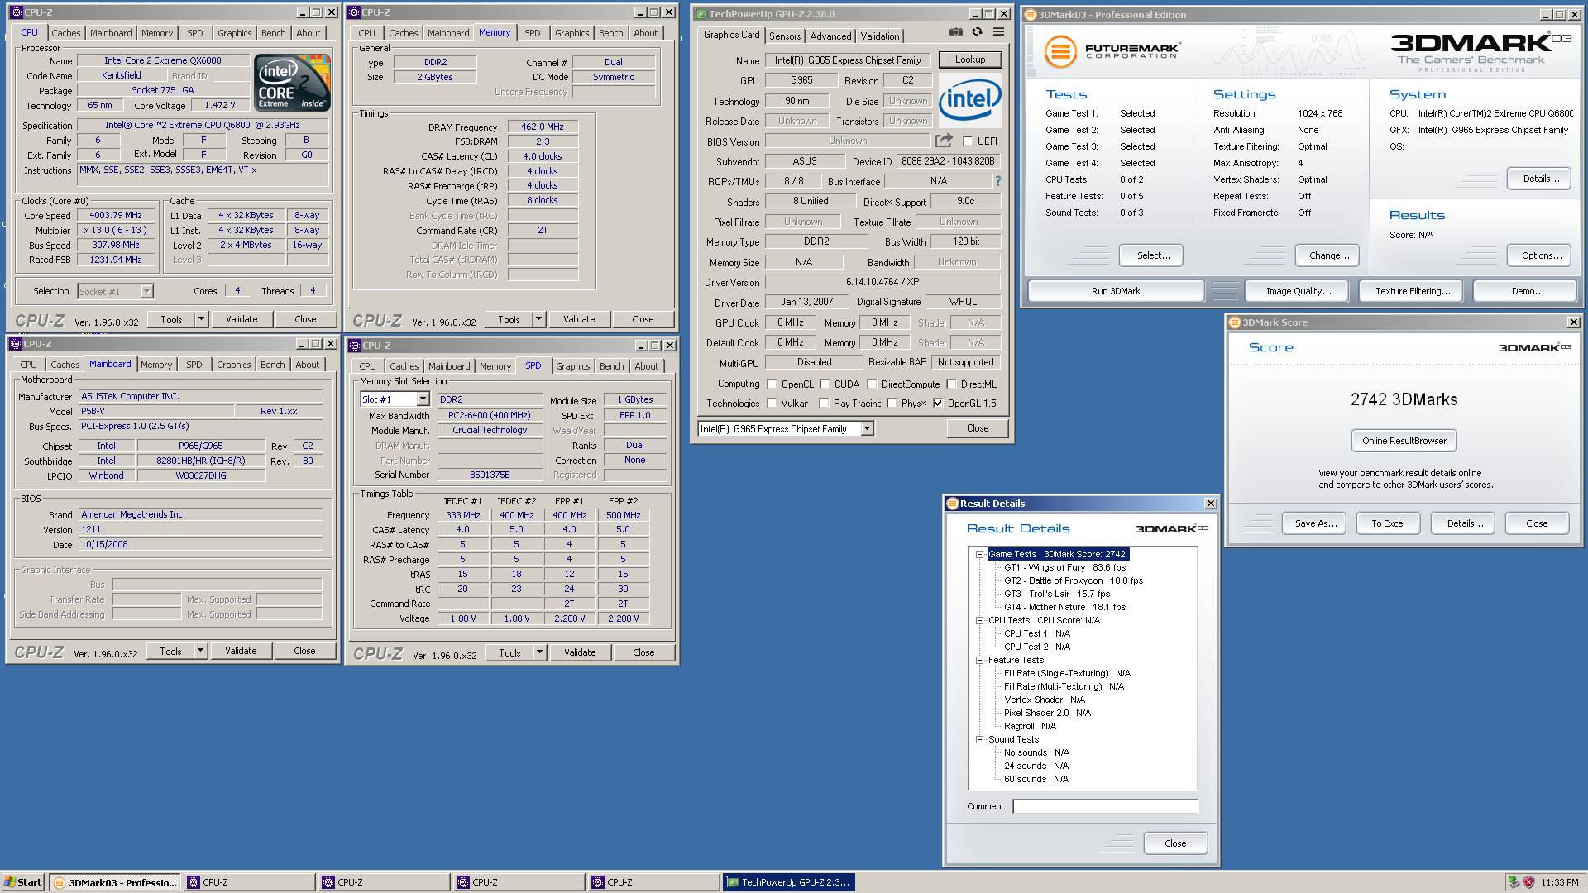Screen dimensions: 1588x893
Task: Toggle the Vulkan technologies checkbox
Action: 772,404
